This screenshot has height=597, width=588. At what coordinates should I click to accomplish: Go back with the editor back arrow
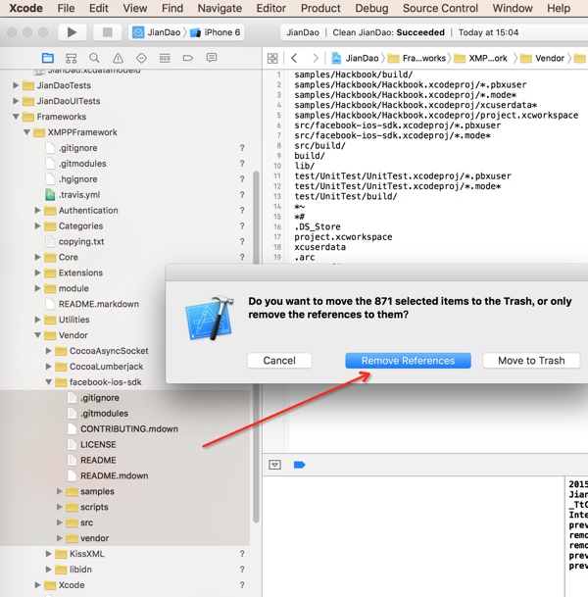coord(294,58)
